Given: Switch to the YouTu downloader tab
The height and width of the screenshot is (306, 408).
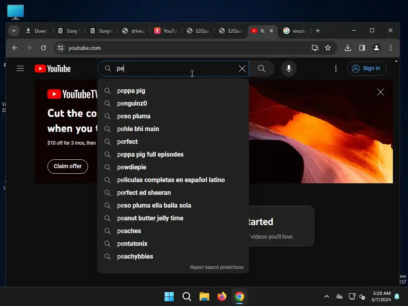Looking at the screenshot, I should click(x=166, y=31).
